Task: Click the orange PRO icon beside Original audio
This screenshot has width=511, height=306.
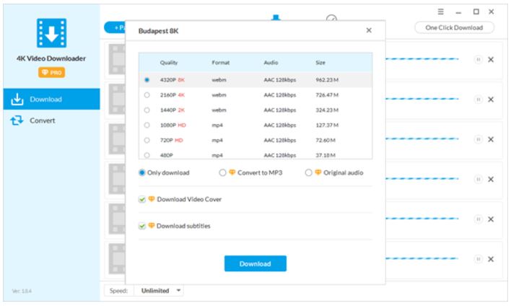Action: click(318, 172)
